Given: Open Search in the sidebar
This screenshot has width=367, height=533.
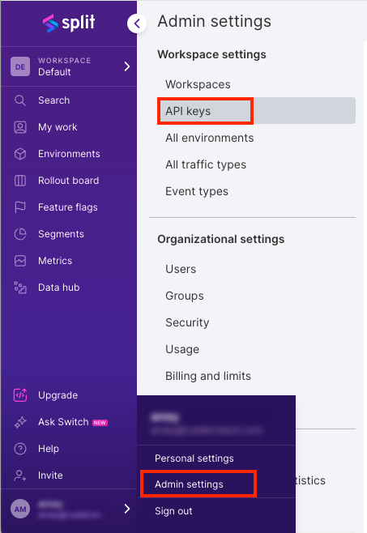Looking at the screenshot, I should click(53, 100).
